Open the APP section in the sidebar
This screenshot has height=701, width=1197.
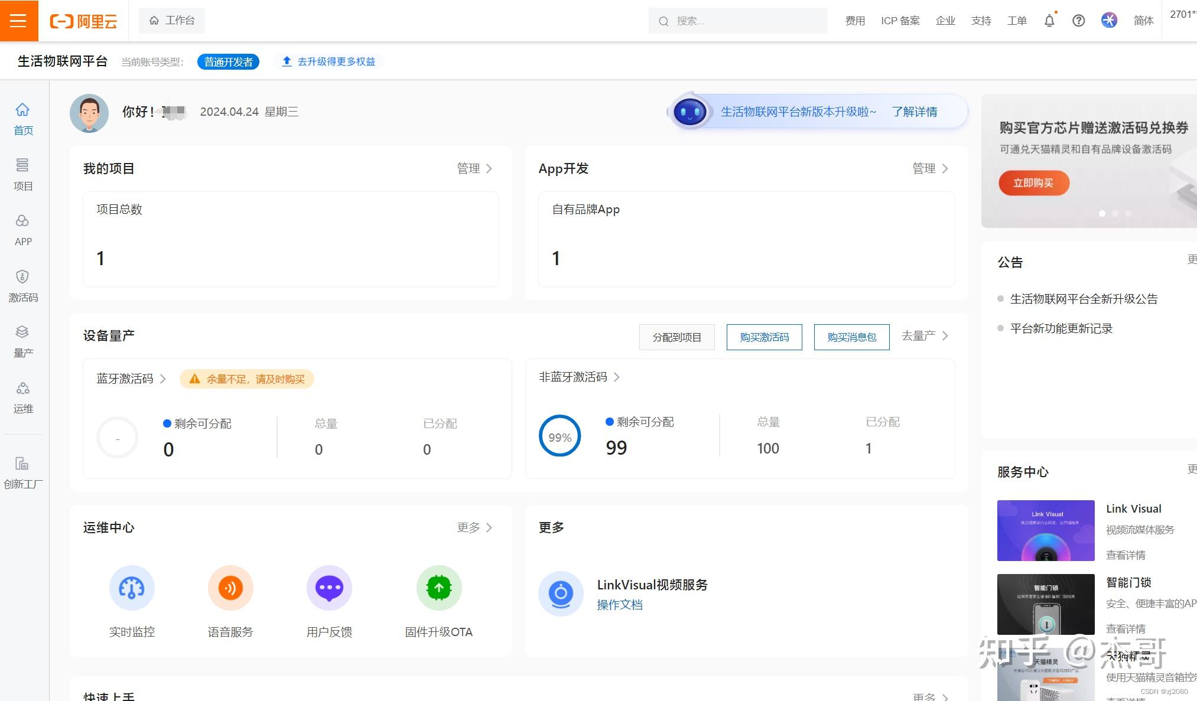[x=23, y=229]
